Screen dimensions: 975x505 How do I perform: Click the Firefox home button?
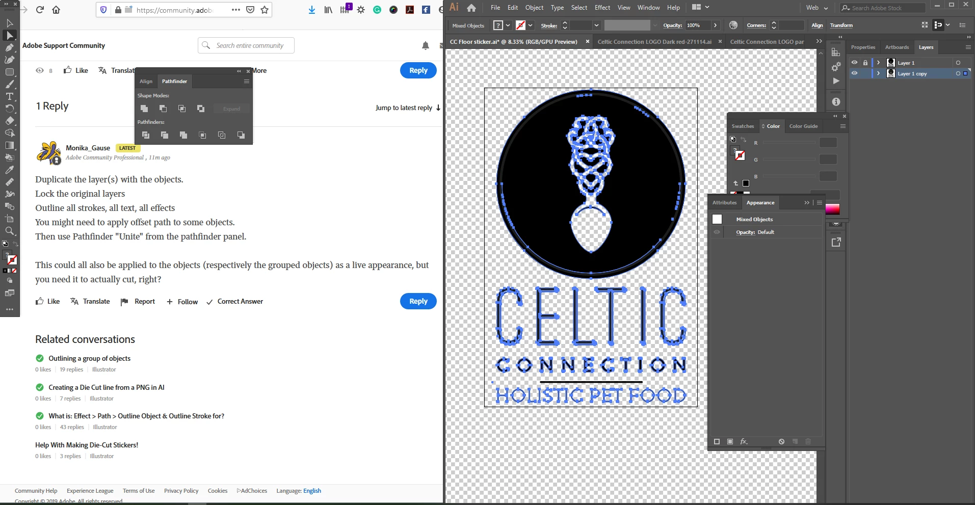[56, 10]
